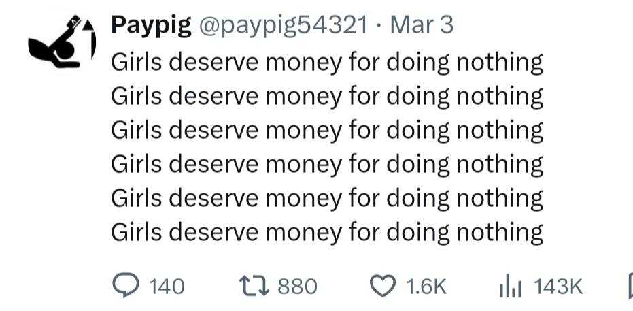
Task: Click the second line of tweet text
Action: (x=326, y=97)
